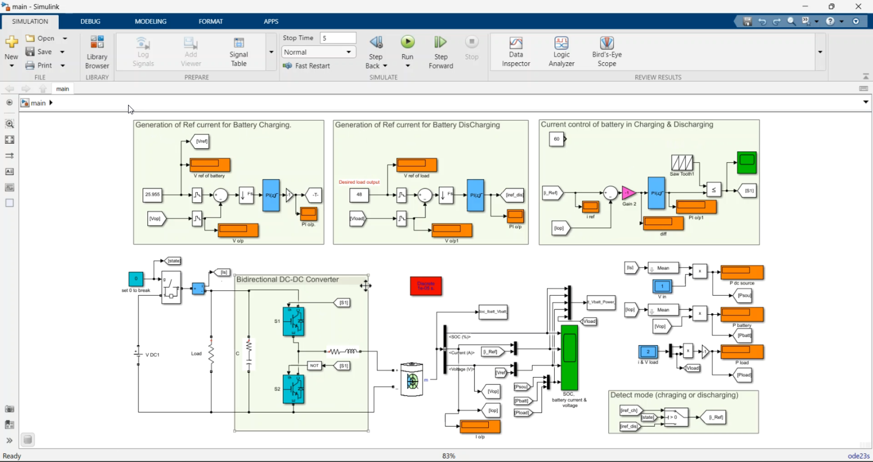Expand the Review Results gallery arrow
873x462 pixels.
click(x=820, y=52)
